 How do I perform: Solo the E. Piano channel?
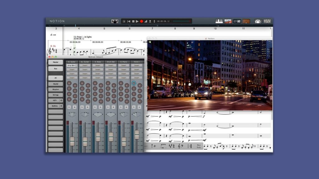point(121,107)
